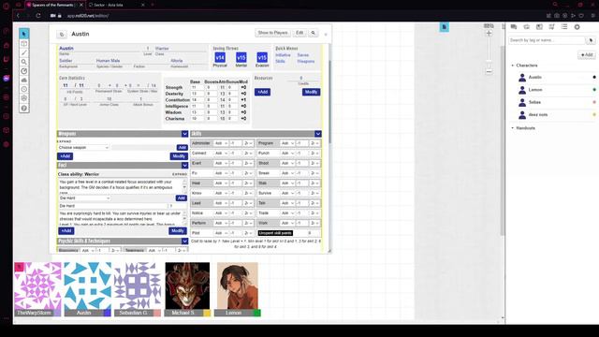Collapse the Characters folder
Screen dimensions: 599x337
pyautogui.click(x=513, y=66)
